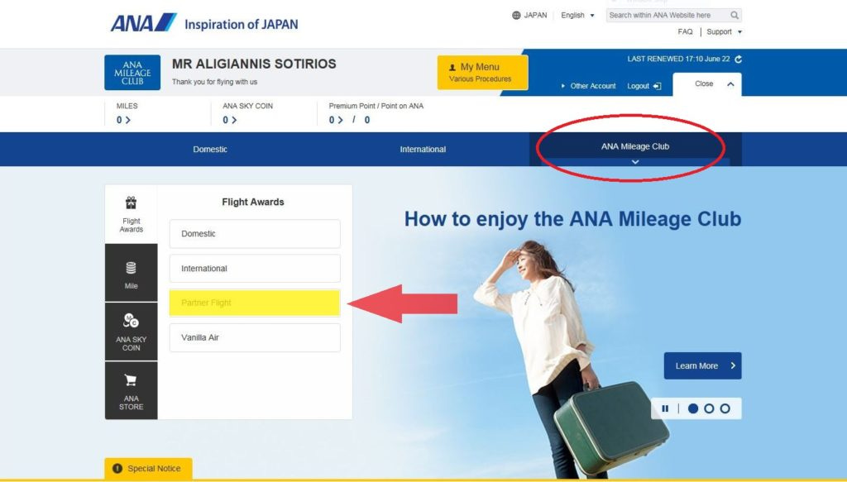This screenshot has width=847, height=482.
Task: Choose Vanilla Air under Flight Awards
Action: click(x=255, y=337)
